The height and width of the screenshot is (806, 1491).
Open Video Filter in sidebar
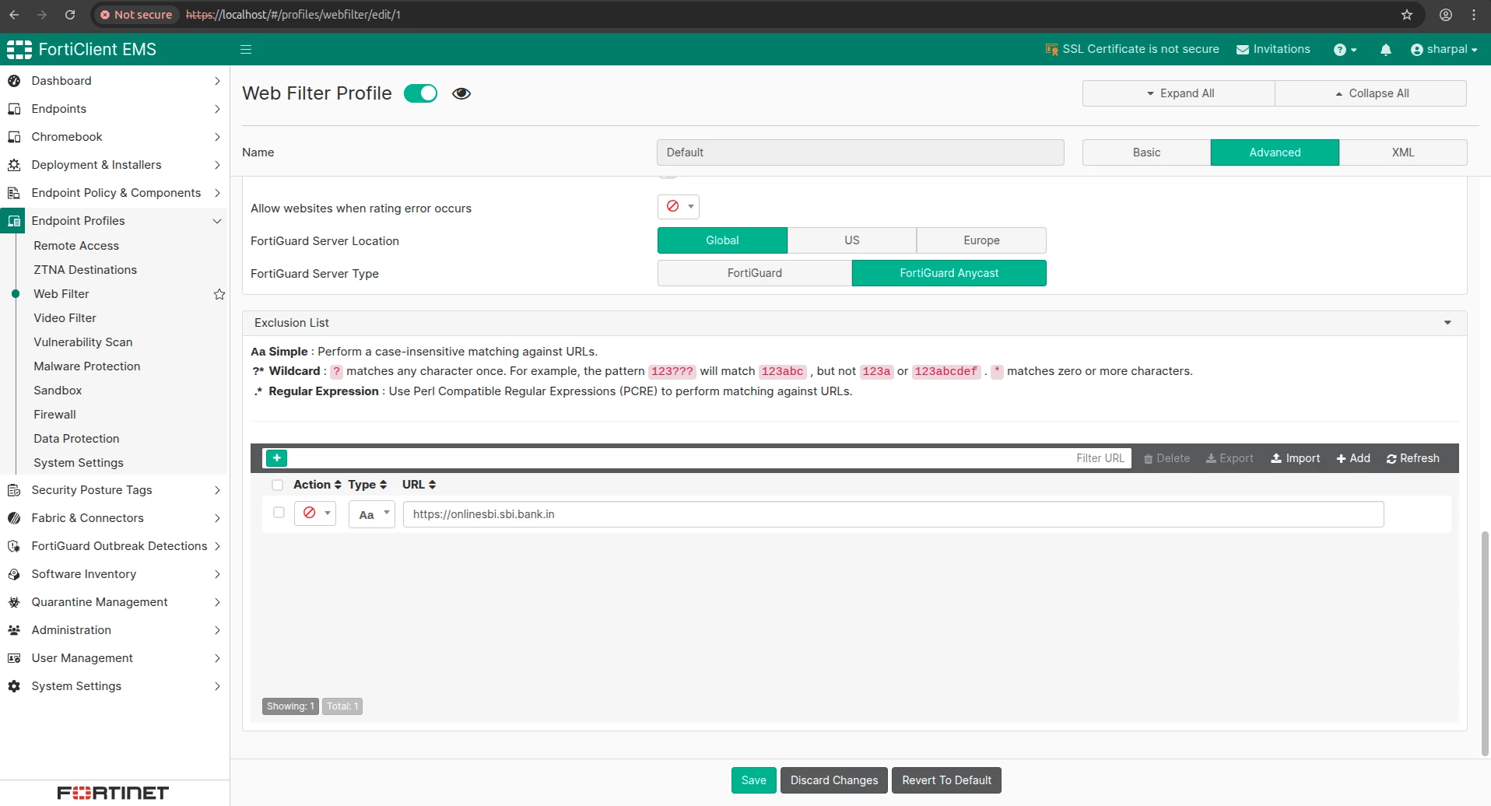tap(65, 318)
